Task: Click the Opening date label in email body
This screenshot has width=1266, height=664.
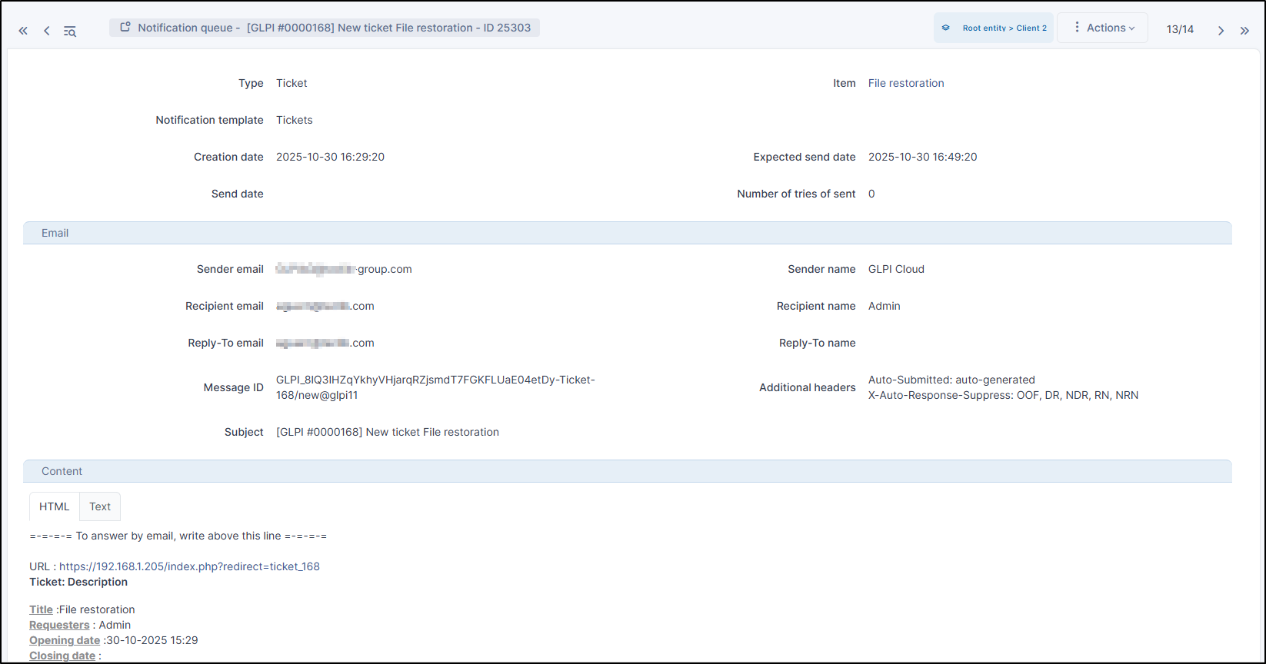Action: point(65,640)
